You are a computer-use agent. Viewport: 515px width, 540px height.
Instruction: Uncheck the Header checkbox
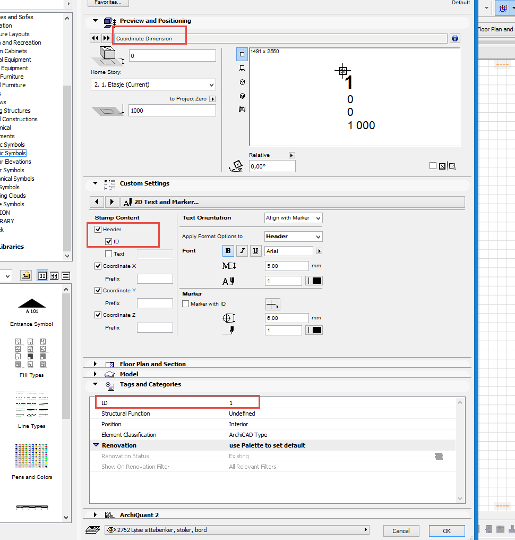click(98, 230)
